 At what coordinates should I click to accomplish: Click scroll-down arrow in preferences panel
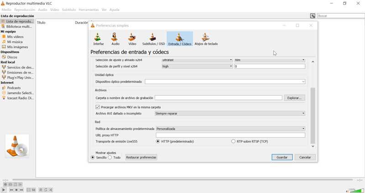tap(313, 146)
